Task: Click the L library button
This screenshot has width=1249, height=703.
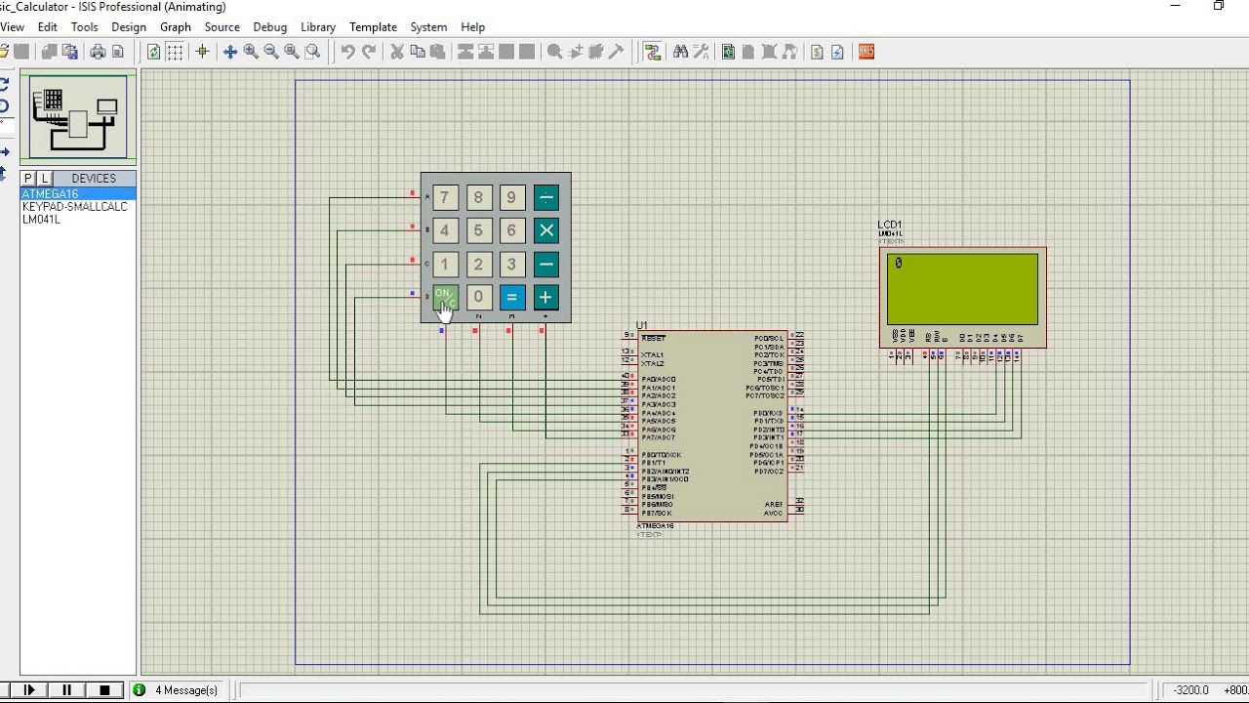Action: point(44,179)
